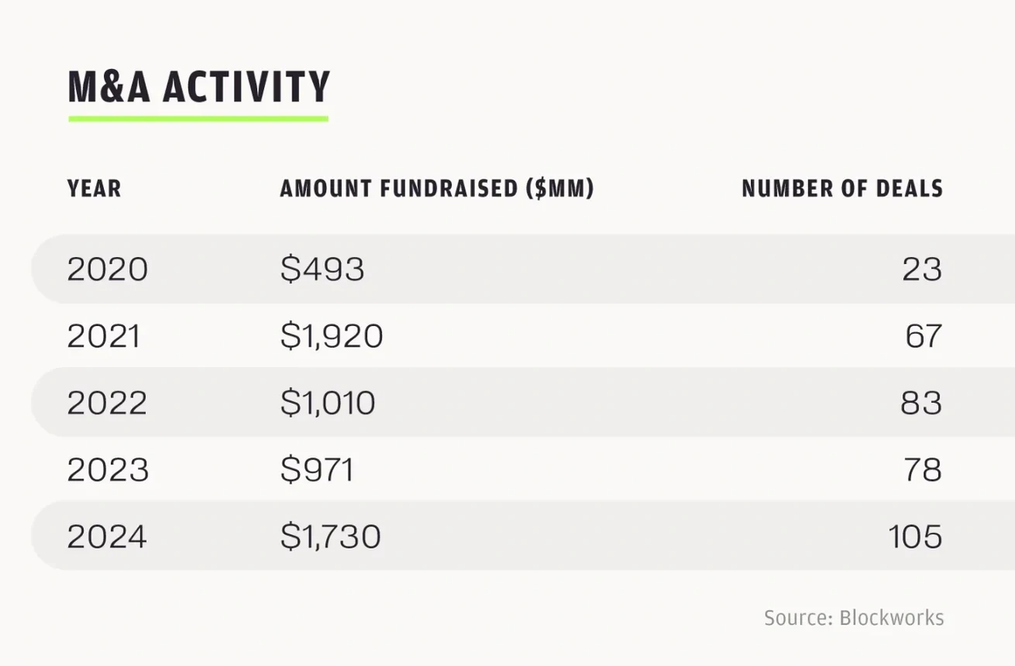Select the $1,920 amount value
The height and width of the screenshot is (666, 1015).
(x=331, y=336)
